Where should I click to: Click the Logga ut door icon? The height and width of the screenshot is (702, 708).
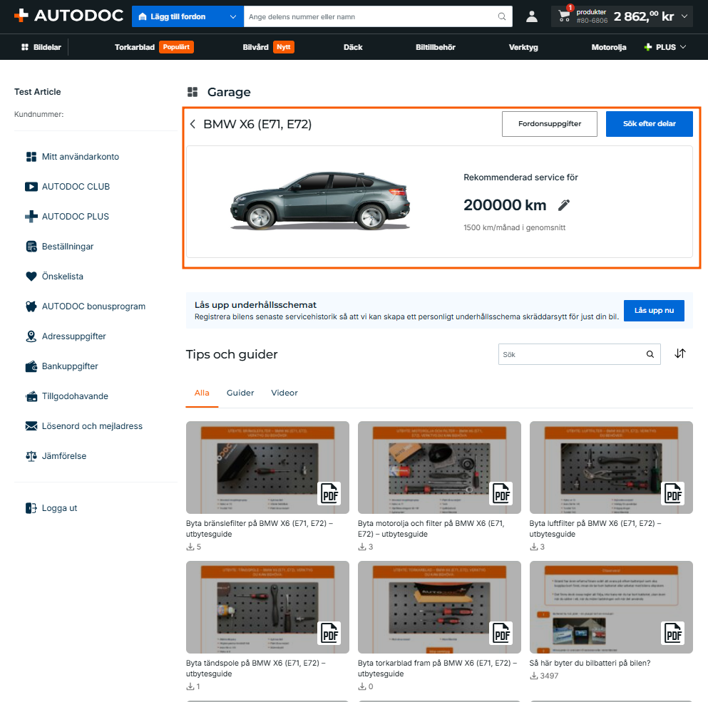coord(31,508)
